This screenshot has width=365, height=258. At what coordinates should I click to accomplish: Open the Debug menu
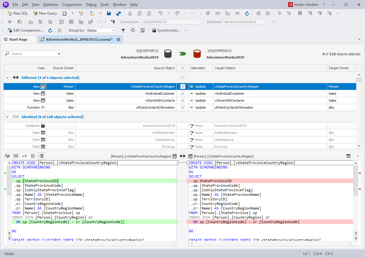(x=91, y=5)
